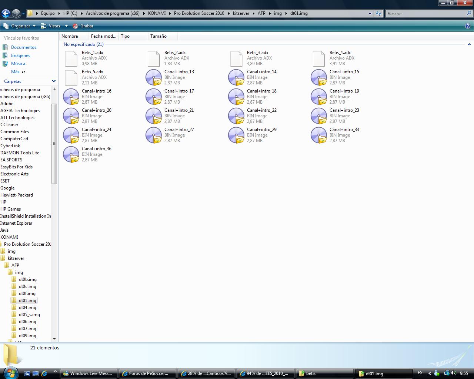
Task: Select the Betis_3.adx file icon
Action: tap(236, 58)
